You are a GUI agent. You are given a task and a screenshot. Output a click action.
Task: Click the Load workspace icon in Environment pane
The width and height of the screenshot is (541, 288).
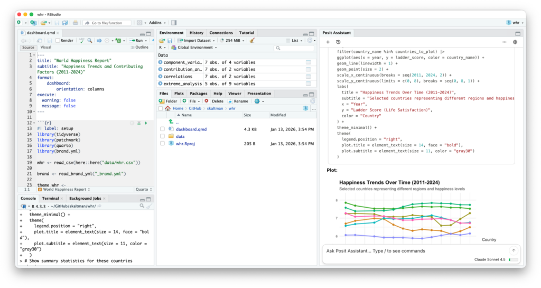(x=162, y=40)
